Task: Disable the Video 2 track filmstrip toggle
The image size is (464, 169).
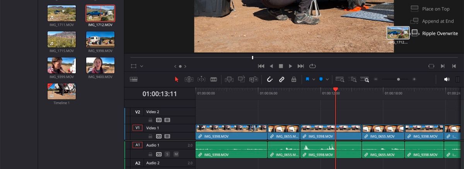Action: (167, 120)
